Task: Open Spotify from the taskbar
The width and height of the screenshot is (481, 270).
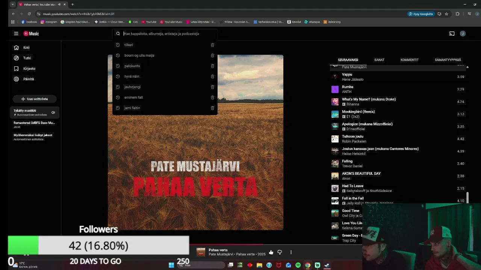Action: pos(298,265)
